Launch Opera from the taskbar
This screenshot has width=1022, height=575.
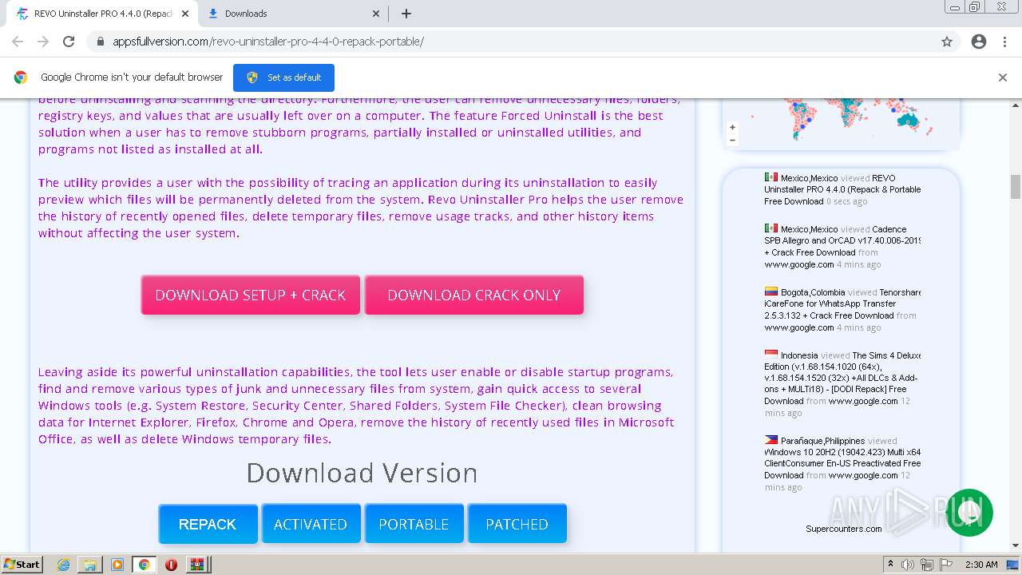click(171, 565)
